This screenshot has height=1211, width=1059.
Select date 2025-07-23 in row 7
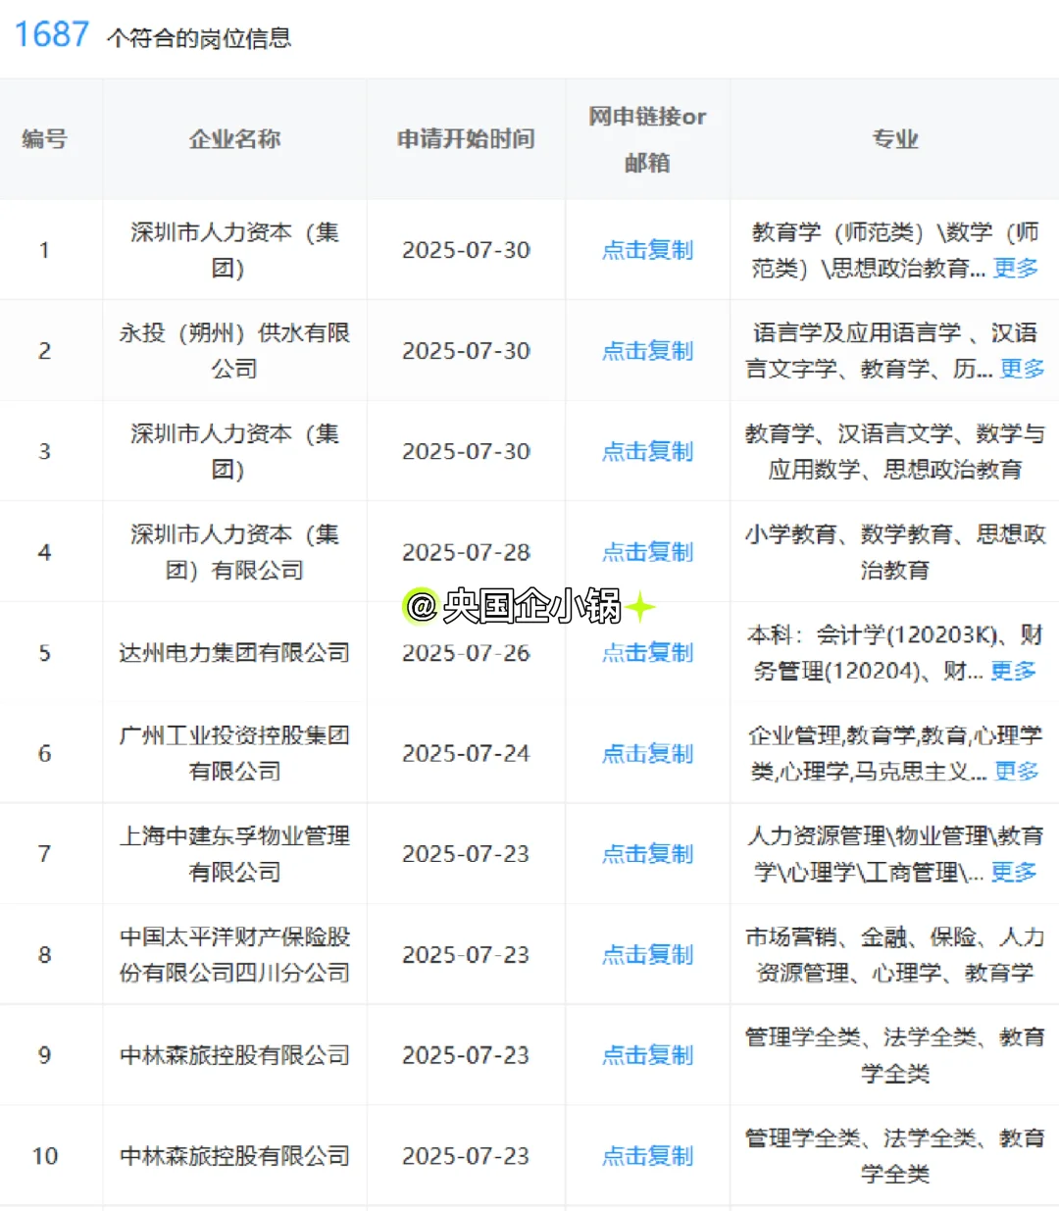466,854
